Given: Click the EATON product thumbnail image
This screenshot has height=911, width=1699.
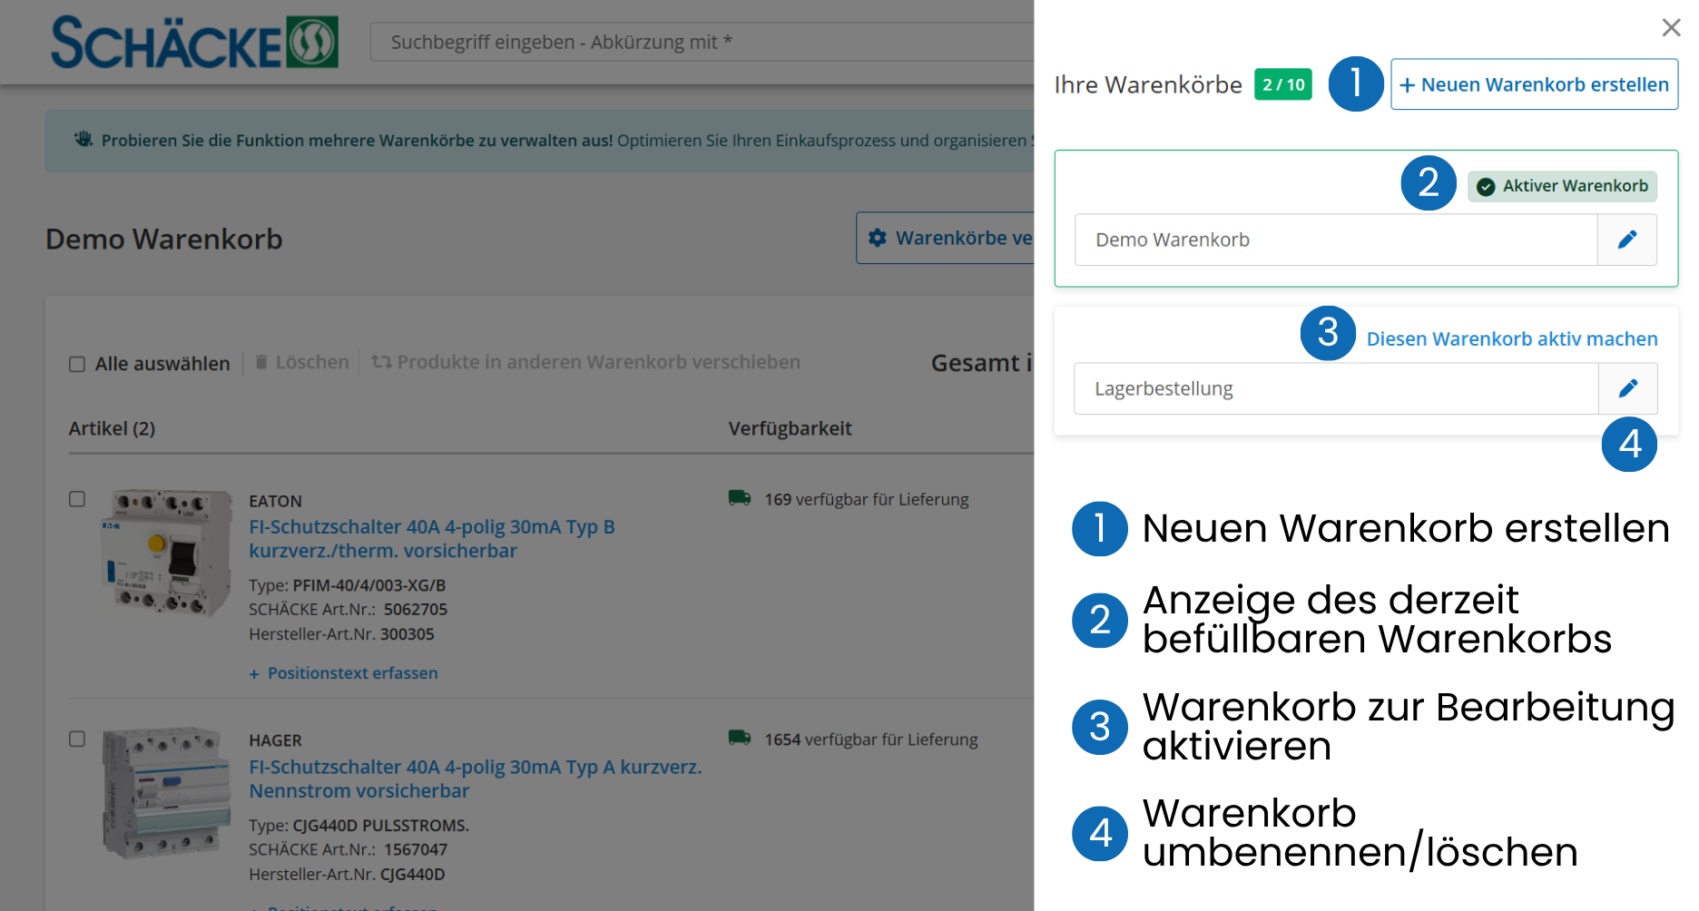Looking at the screenshot, I should [166, 552].
